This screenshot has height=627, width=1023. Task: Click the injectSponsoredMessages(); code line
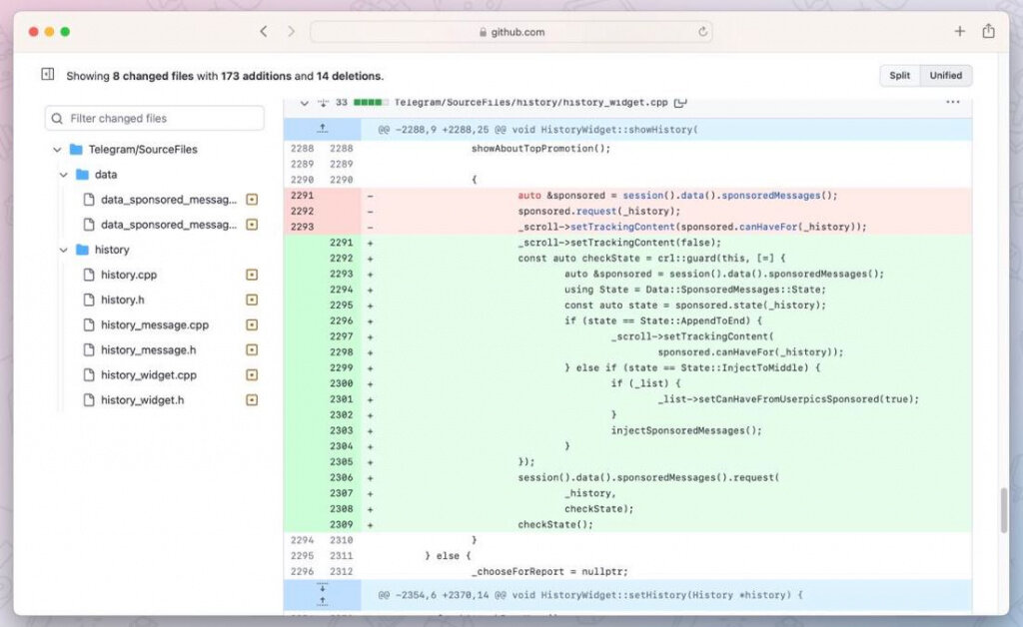[685, 430]
